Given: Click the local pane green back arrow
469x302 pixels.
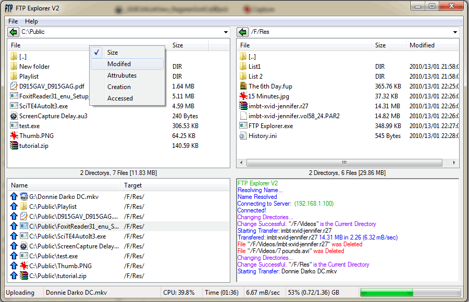Looking at the screenshot, I should tap(13, 32).
